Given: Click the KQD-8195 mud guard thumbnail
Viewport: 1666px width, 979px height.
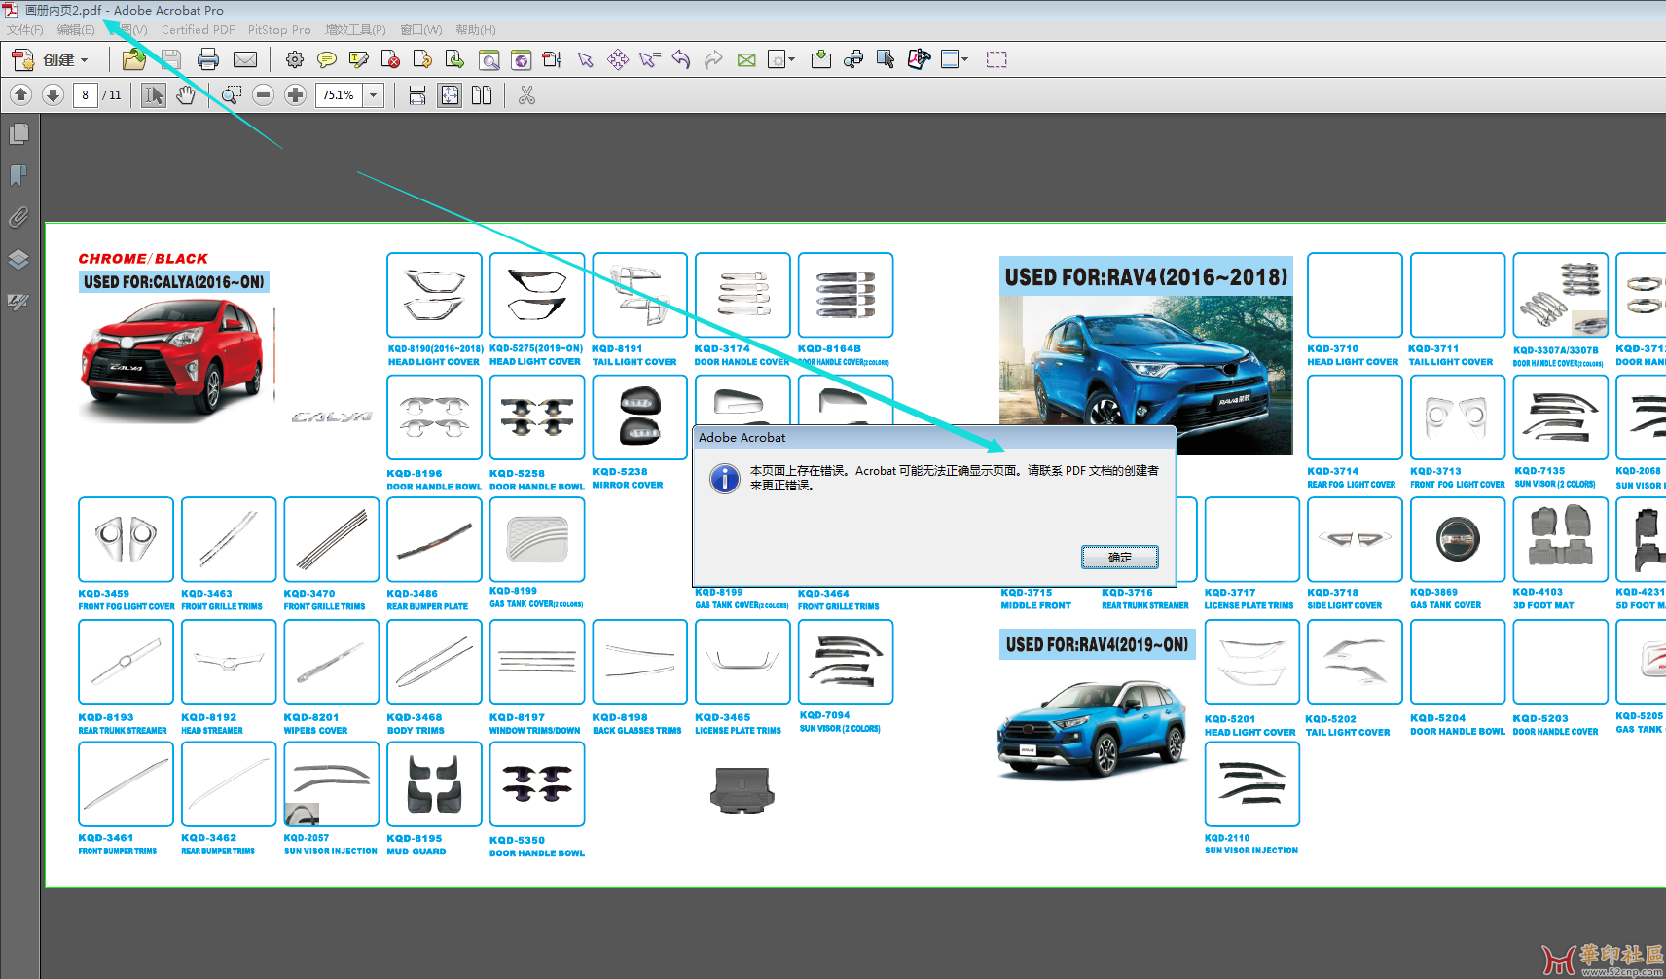Looking at the screenshot, I should 434,784.
